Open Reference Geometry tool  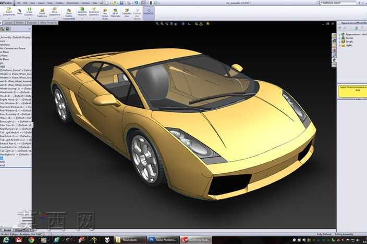click(94, 11)
